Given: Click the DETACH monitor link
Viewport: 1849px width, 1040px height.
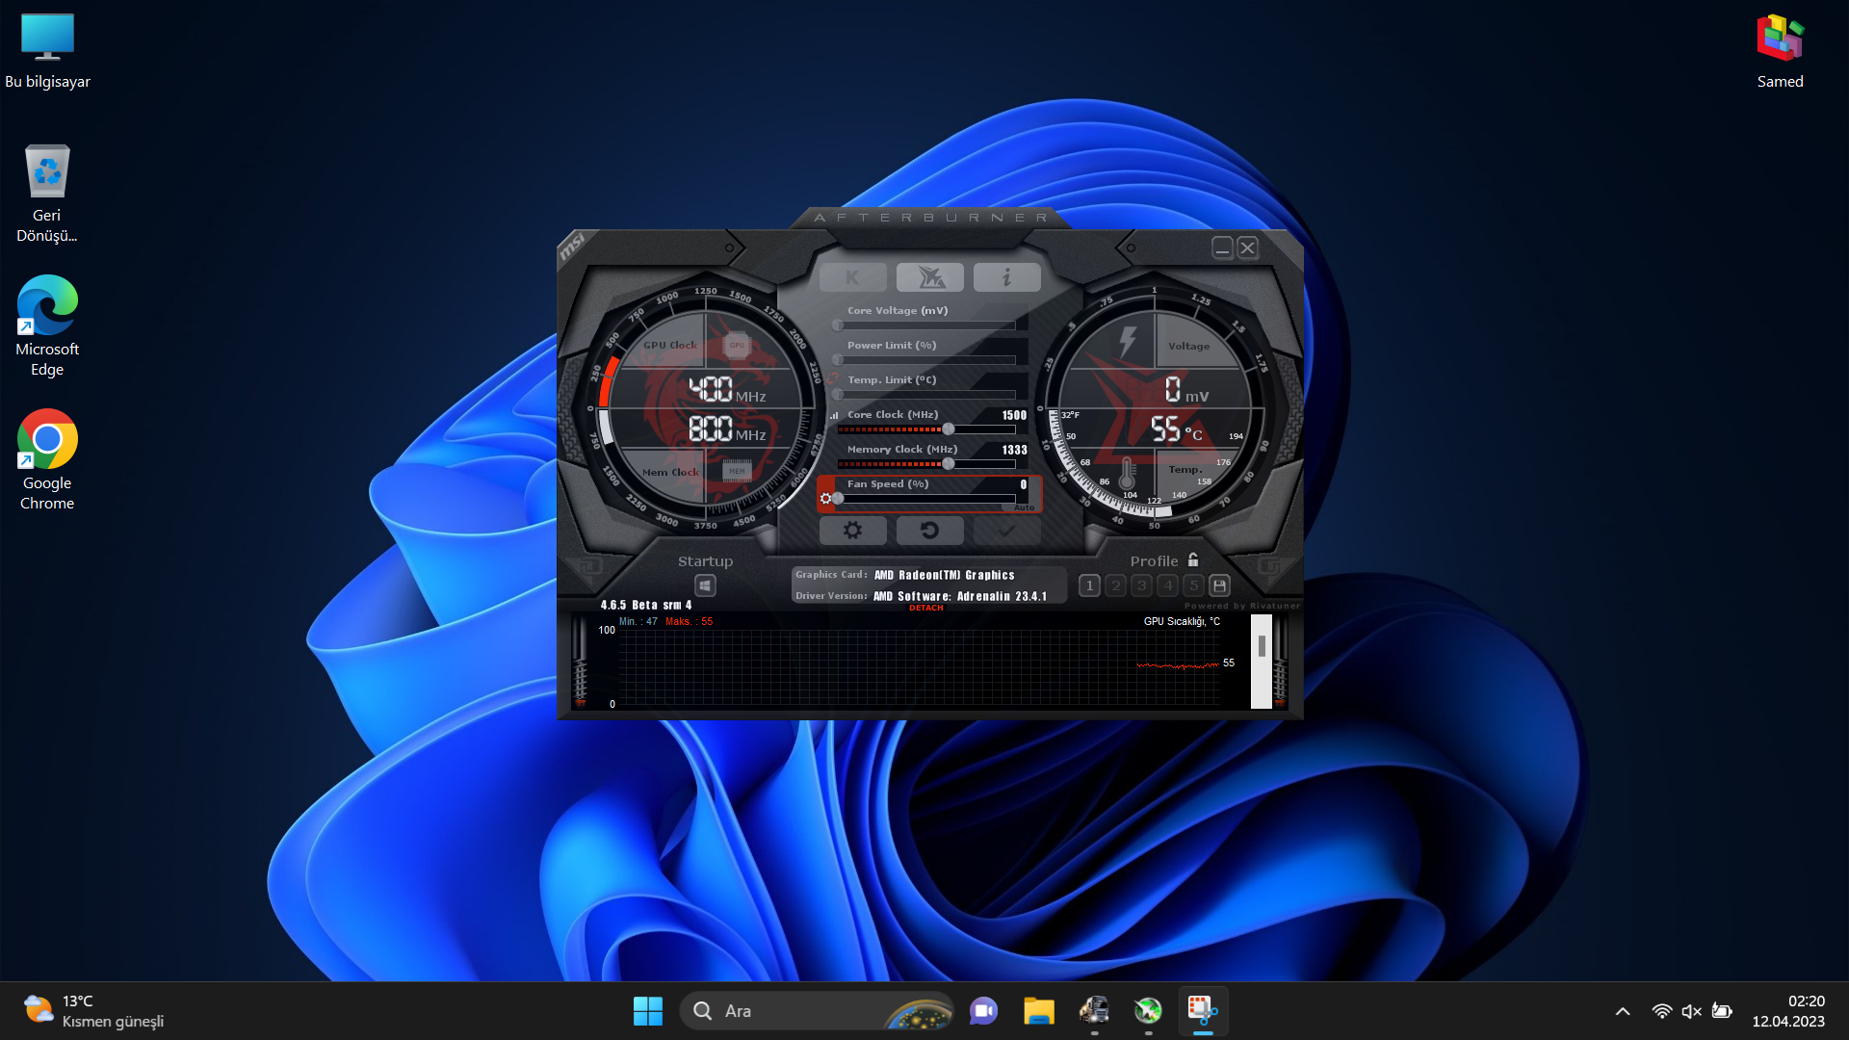Looking at the screenshot, I should coord(925,608).
